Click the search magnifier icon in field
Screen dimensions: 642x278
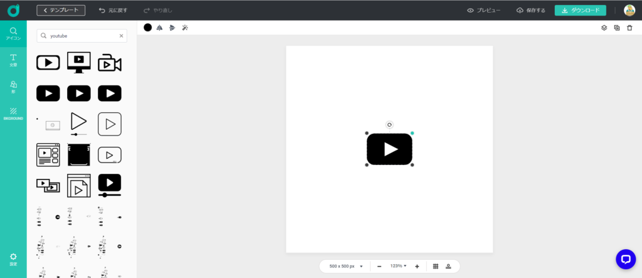[43, 36]
